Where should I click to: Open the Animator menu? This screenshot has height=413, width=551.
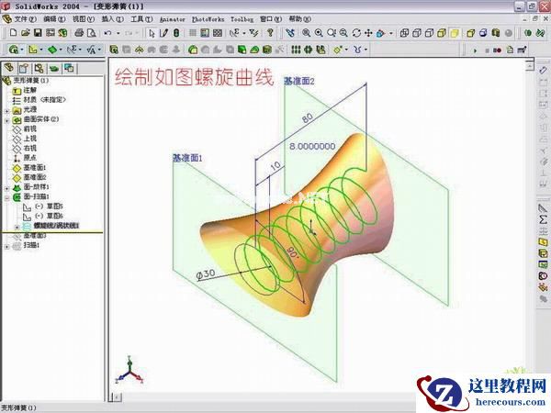click(x=173, y=19)
